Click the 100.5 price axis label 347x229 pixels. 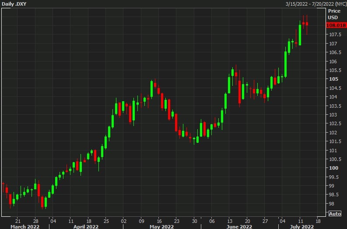coord(335,159)
